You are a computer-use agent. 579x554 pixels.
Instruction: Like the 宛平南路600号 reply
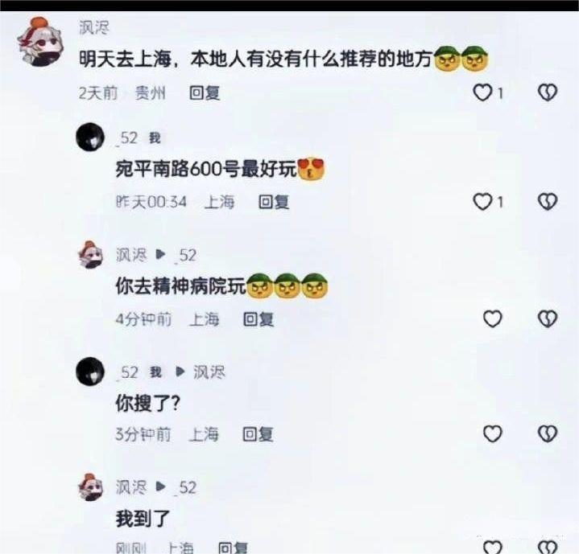pyautogui.click(x=482, y=202)
